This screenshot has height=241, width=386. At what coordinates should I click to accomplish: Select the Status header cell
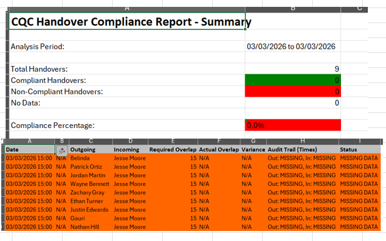(x=360, y=149)
